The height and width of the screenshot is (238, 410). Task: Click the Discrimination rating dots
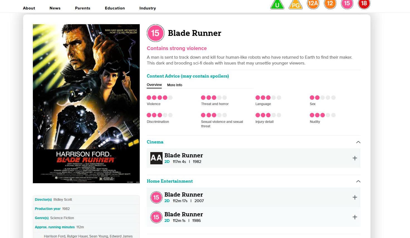[x=160, y=115]
